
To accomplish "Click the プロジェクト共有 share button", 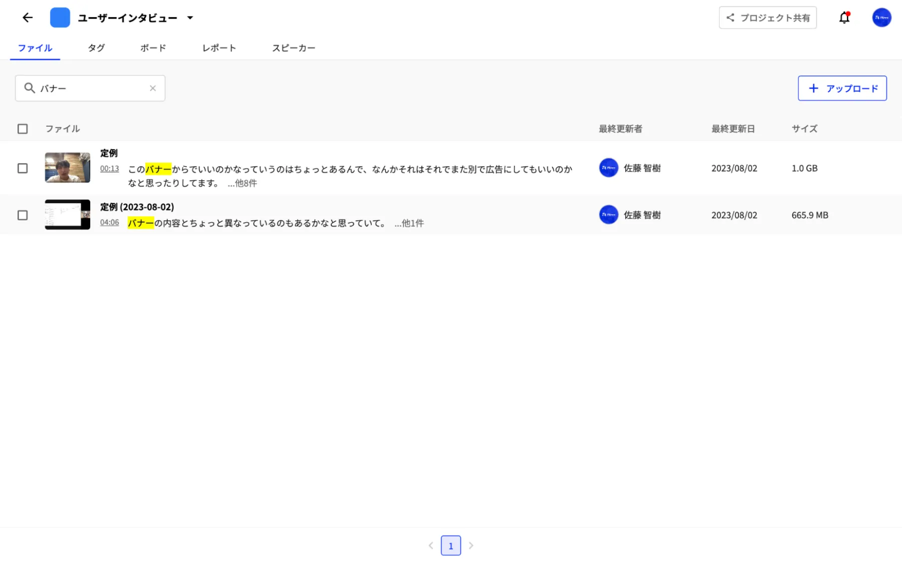I will coord(767,18).
